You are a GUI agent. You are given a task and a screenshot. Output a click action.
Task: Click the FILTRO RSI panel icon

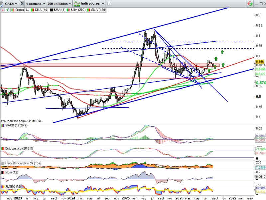click(3, 187)
